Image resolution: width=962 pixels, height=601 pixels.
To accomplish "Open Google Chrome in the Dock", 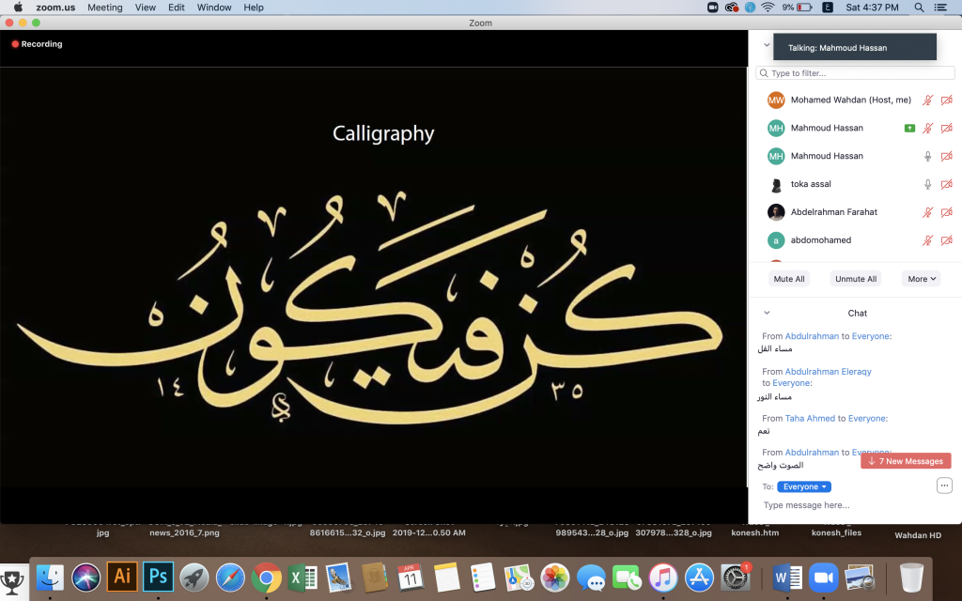I will point(266,578).
